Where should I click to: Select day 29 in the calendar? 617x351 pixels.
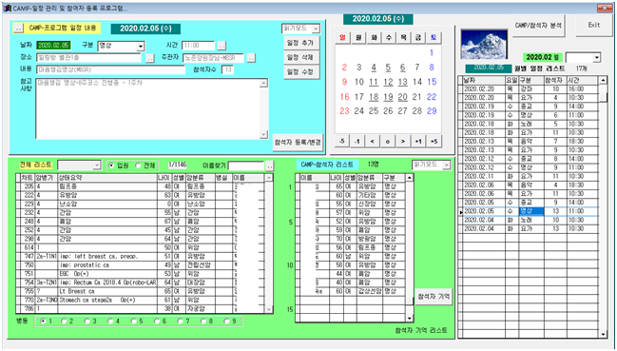(432, 111)
